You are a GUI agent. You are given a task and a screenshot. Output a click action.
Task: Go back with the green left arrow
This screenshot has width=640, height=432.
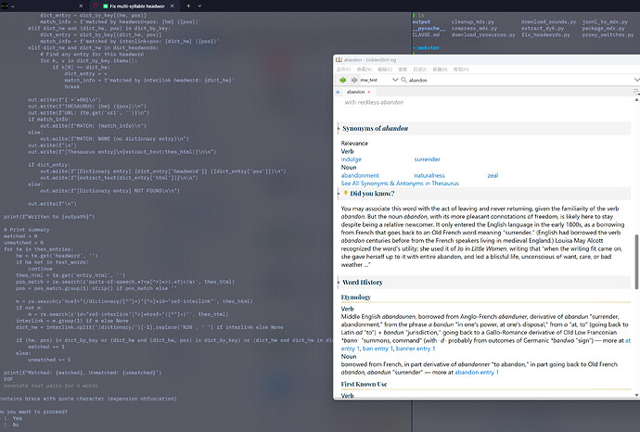coord(342,80)
